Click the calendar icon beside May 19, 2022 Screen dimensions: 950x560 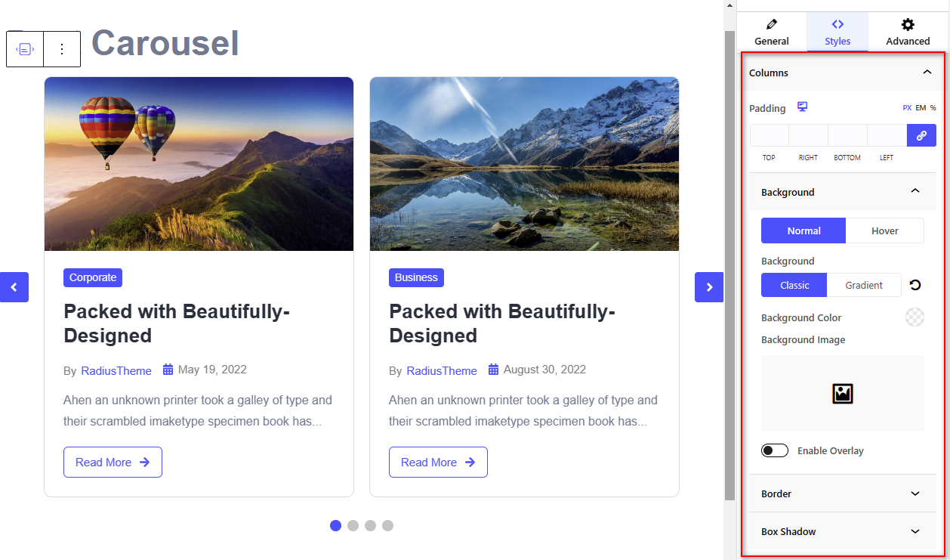(168, 370)
